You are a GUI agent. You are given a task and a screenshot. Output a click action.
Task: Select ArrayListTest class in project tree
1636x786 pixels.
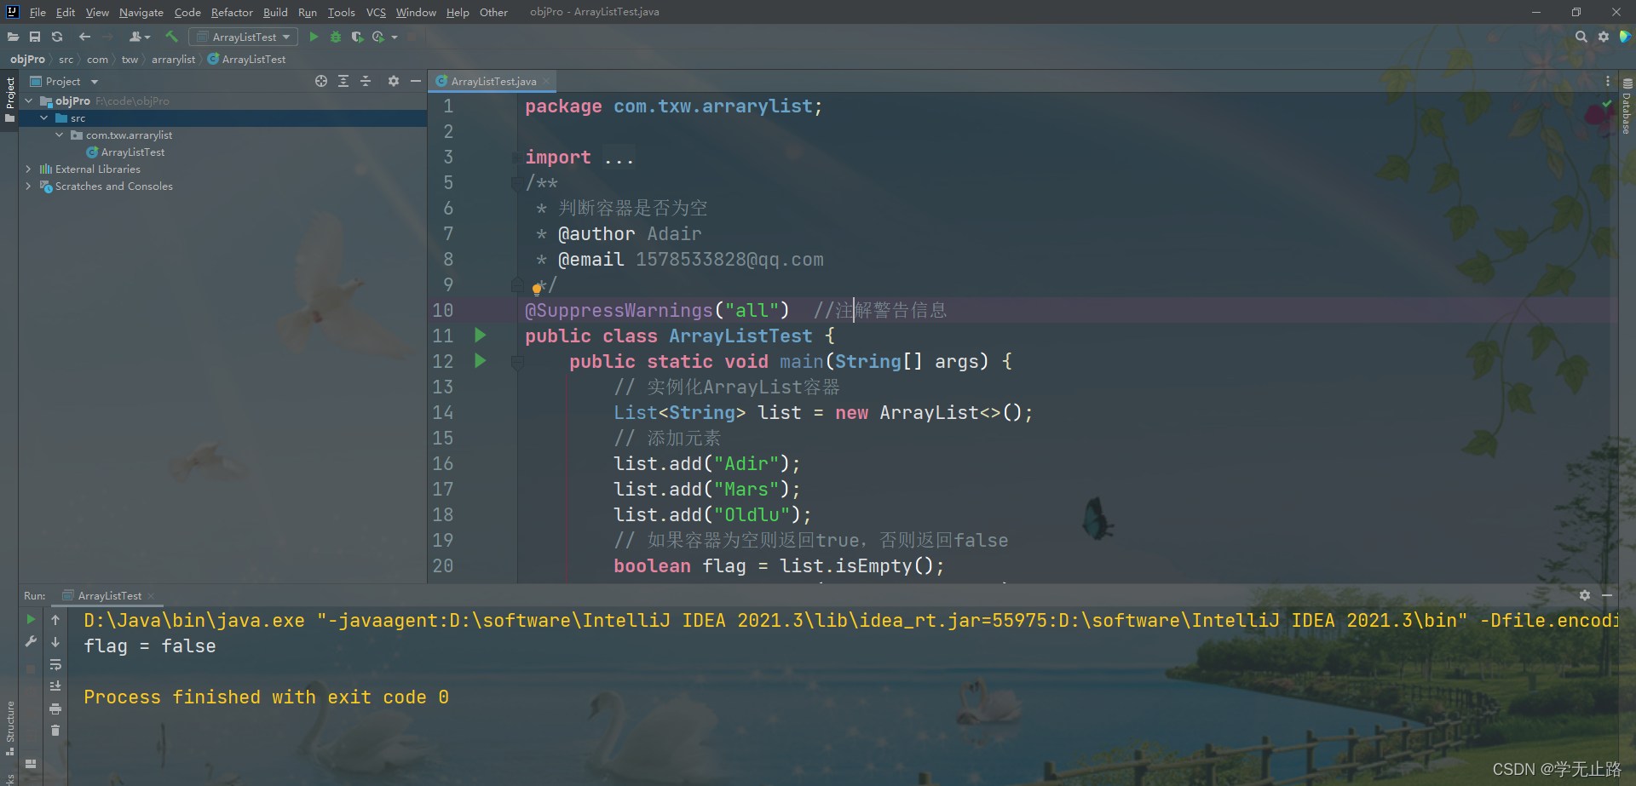133,152
